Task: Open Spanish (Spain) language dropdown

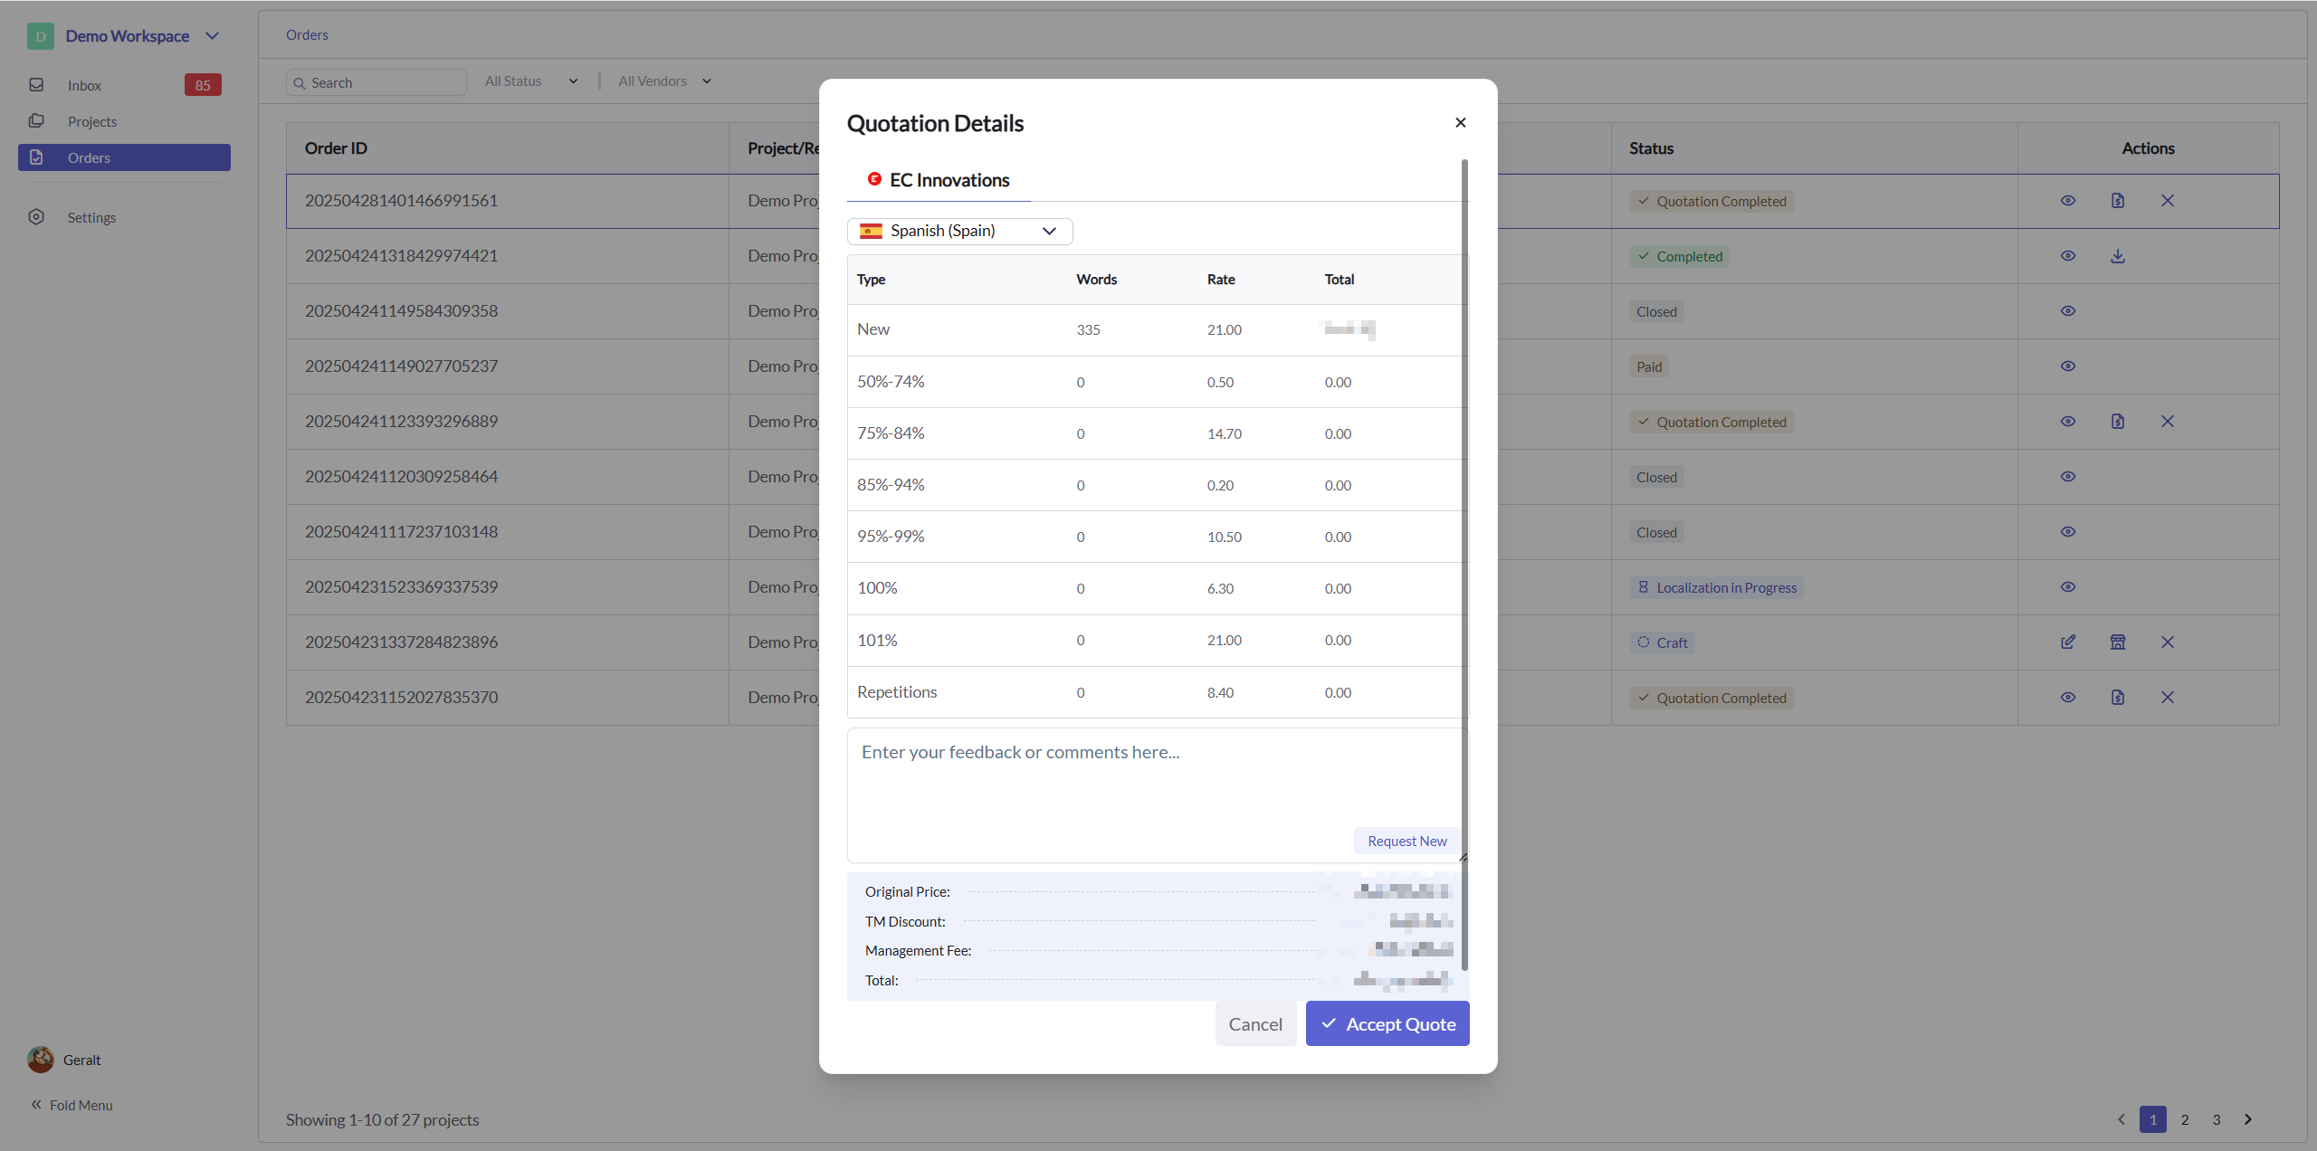Action: point(959,232)
